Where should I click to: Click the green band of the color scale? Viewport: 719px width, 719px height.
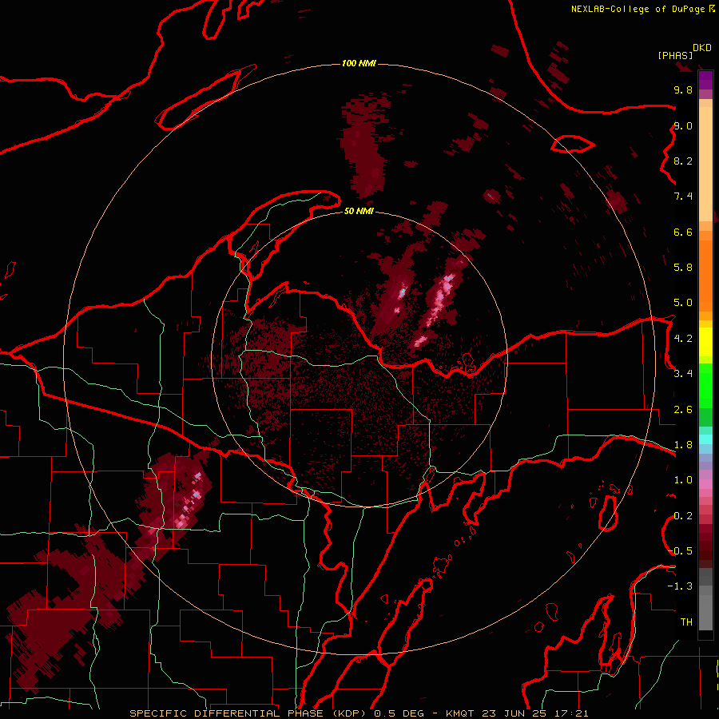point(705,395)
